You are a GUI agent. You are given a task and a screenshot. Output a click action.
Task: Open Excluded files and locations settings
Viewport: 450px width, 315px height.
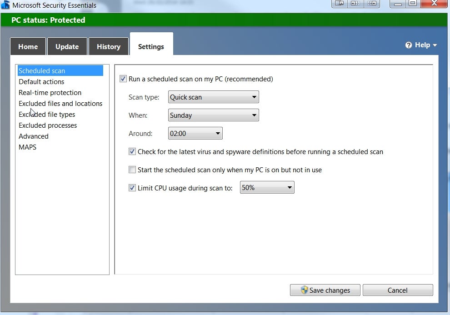pos(60,104)
